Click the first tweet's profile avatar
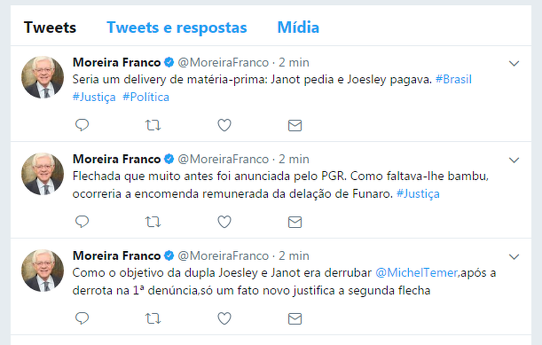 42,77
